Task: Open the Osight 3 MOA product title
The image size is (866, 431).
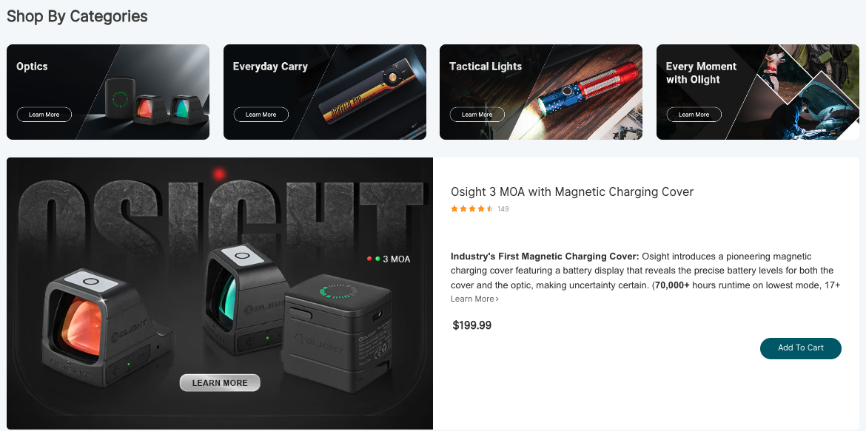Action: (x=571, y=191)
